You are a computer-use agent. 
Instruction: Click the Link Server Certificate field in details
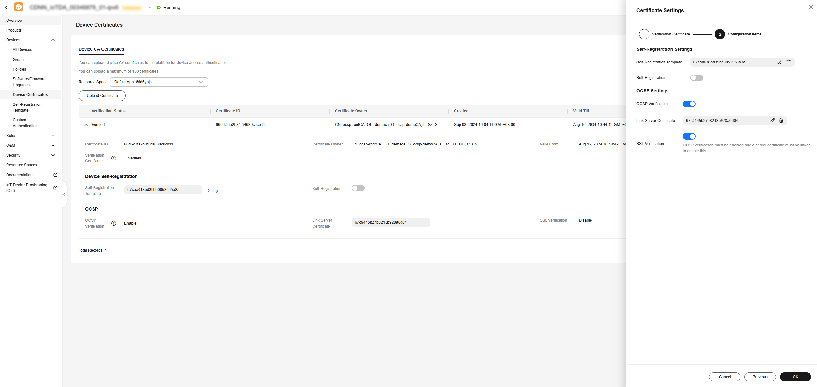coord(390,222)
